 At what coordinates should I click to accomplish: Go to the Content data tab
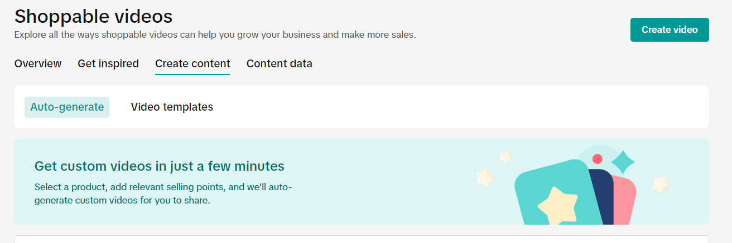tap(280, 64)
